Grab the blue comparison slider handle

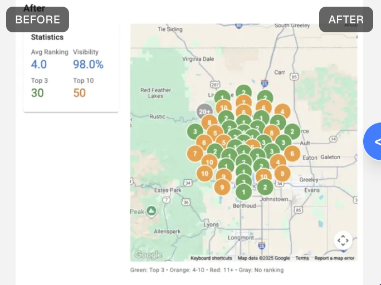tap(373, 141)
